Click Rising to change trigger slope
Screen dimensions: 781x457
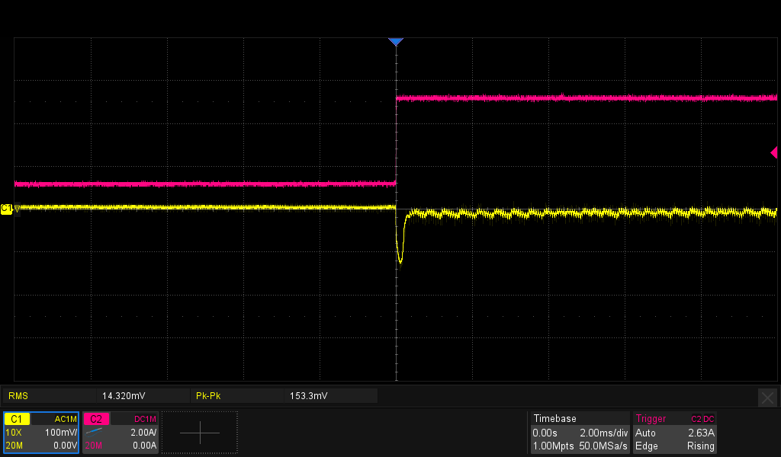tap(700, 446)
